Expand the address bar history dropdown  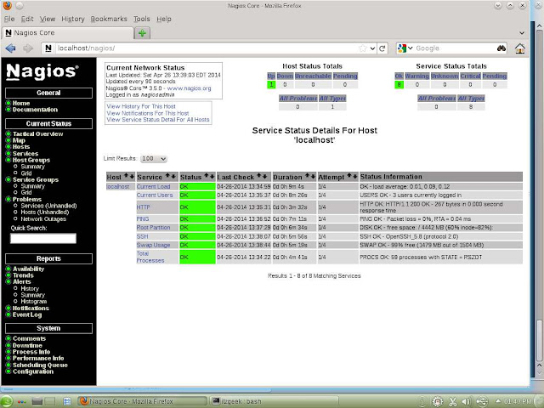(x=372, y=48)
